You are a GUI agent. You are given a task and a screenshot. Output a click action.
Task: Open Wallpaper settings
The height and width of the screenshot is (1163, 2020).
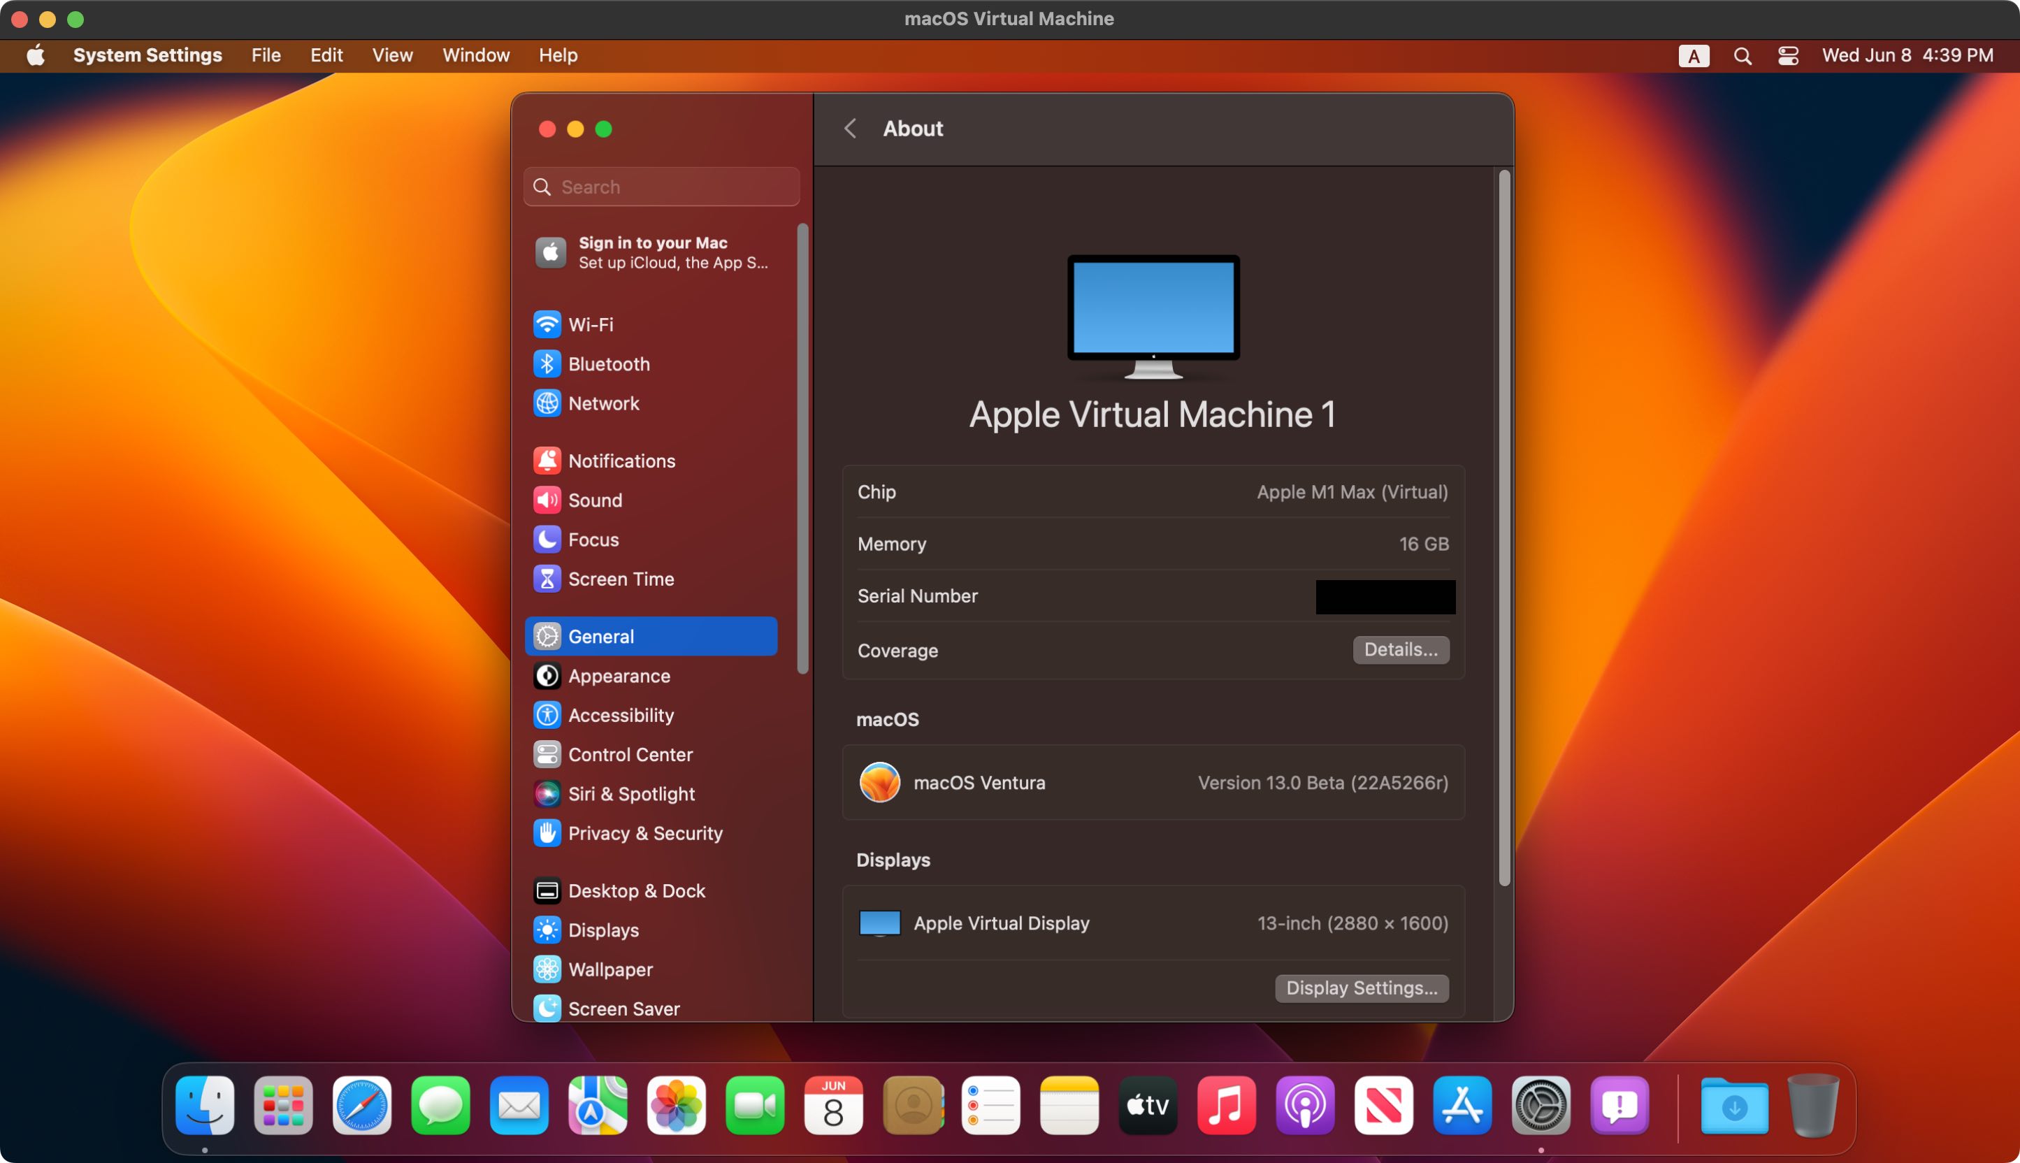coord(651,969)
